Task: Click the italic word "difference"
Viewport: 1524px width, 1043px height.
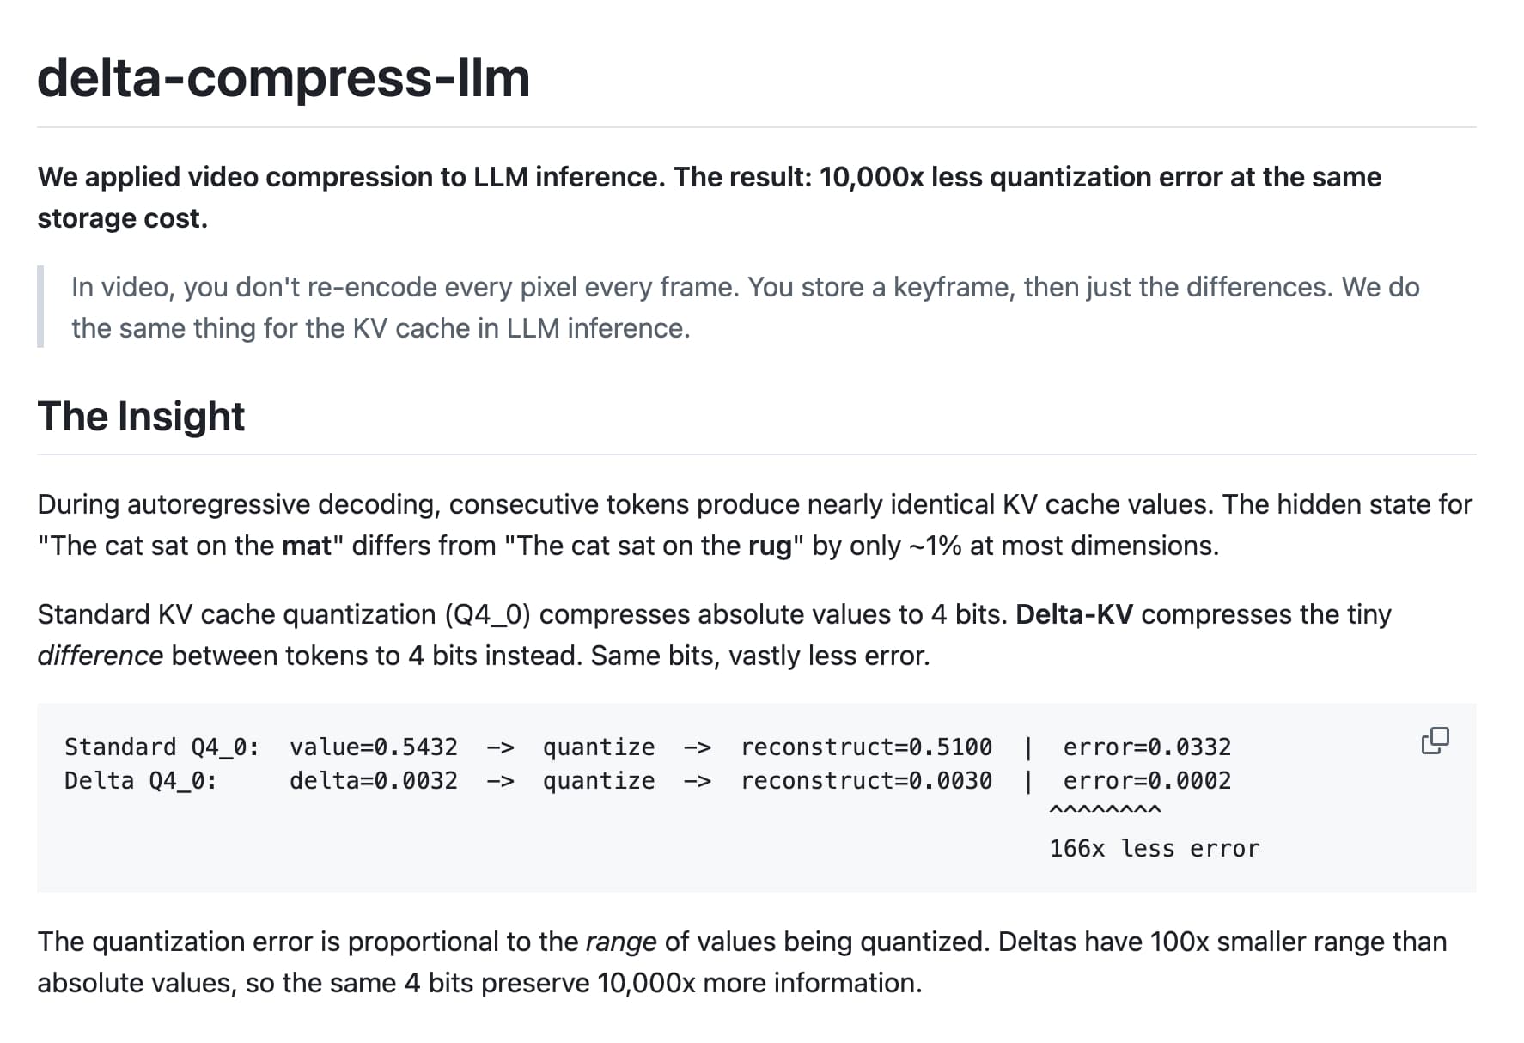Action: 100,656
